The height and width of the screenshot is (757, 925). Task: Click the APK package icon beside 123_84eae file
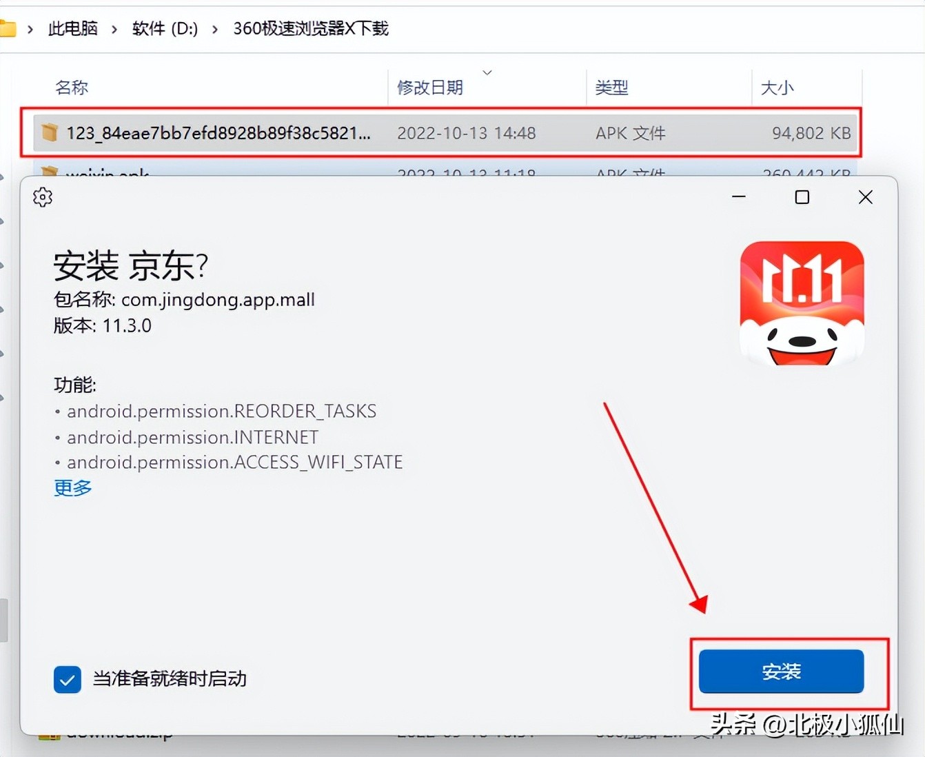point(49,132)
